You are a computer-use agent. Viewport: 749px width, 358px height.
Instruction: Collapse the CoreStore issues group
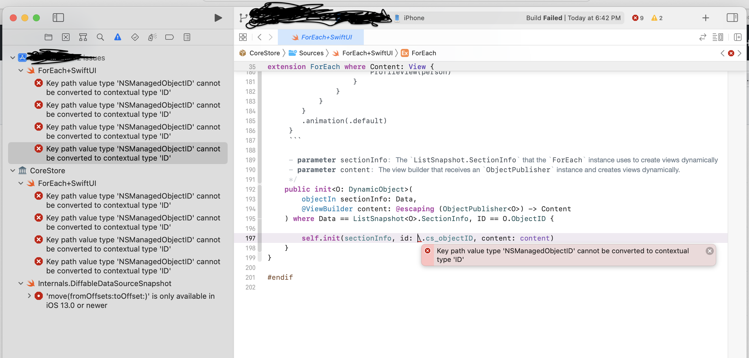(13, 171)
